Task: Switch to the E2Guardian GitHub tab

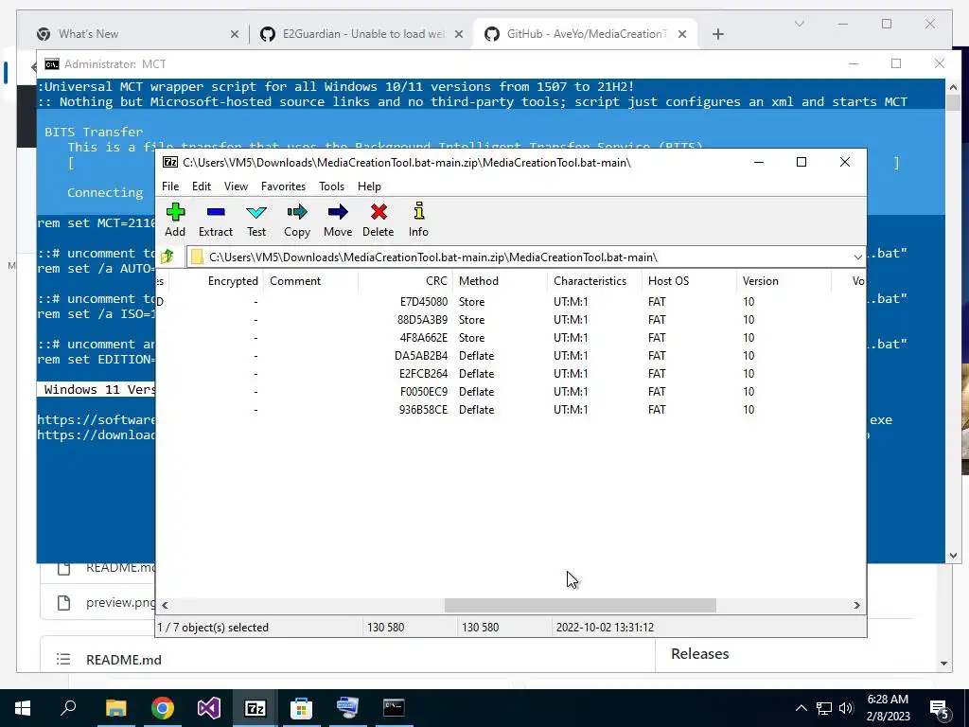Action: pos(363,34)
